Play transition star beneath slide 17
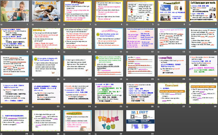 pyautogui.click(x=64, y=79)
